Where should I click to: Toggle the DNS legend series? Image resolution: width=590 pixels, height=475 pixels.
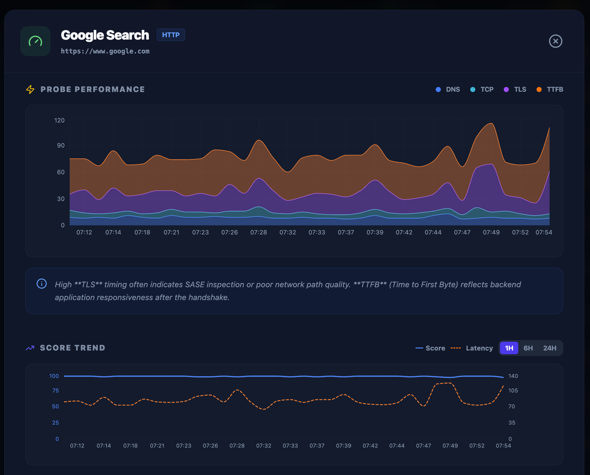448,89
